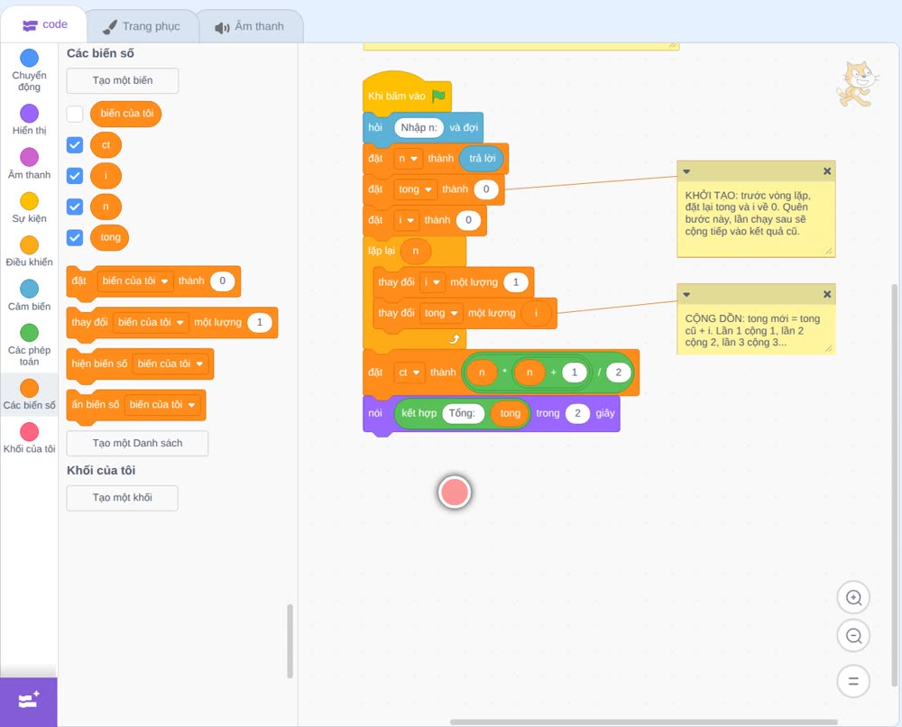
Task: Click the workspace horizontal scrollbar
Action: pos(643,722)
